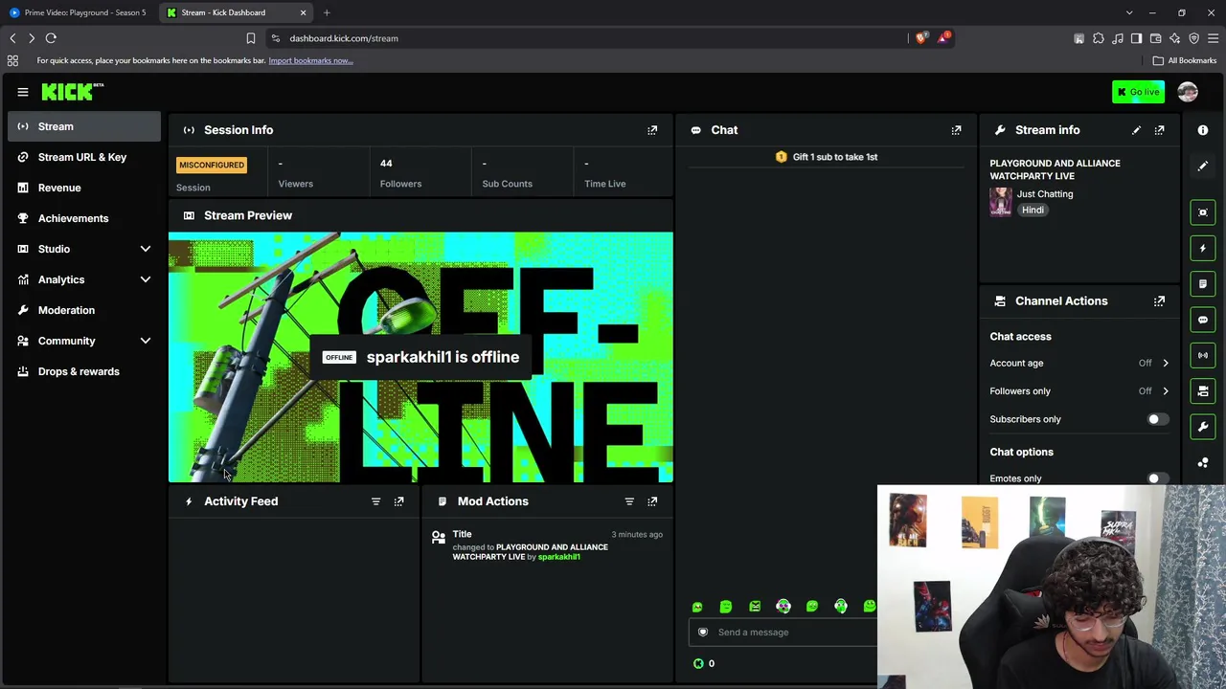The height and width of the screenshot is (689, 1226).
Task: Open Activity Feed filter options
Action: (375, 501)
